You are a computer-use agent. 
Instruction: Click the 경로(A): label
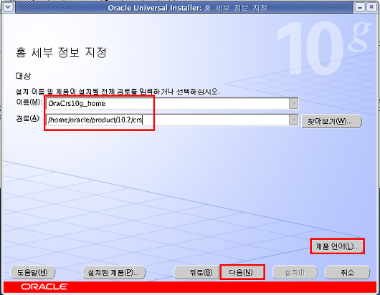coord(29,118)
